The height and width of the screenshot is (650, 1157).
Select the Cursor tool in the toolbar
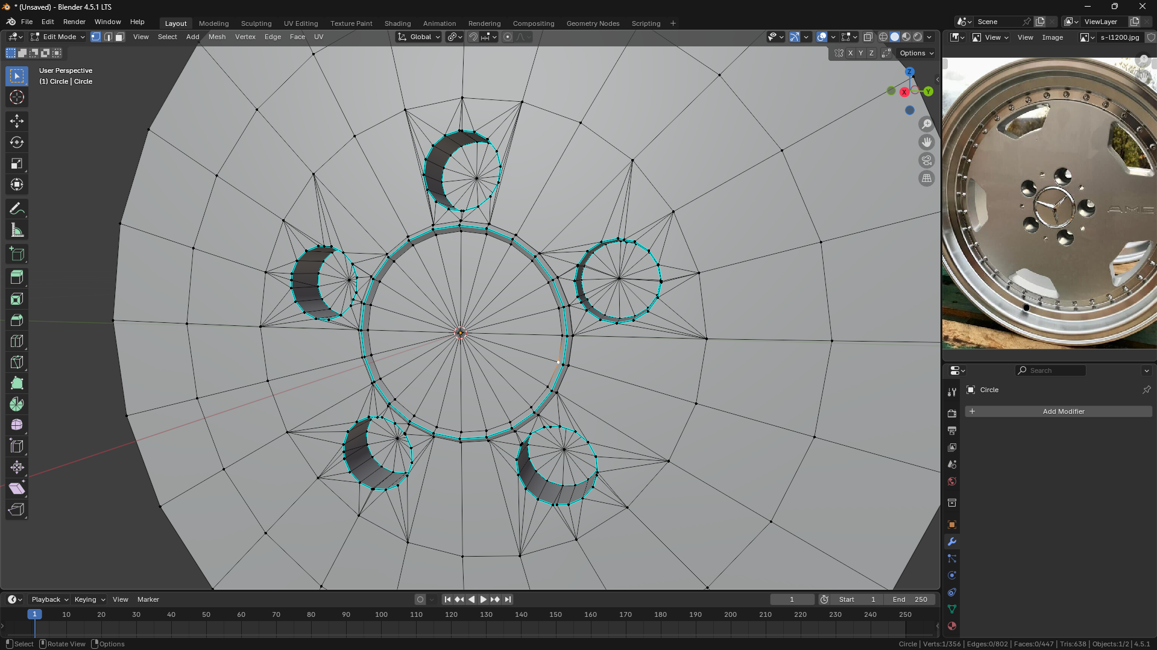(17, 97)
